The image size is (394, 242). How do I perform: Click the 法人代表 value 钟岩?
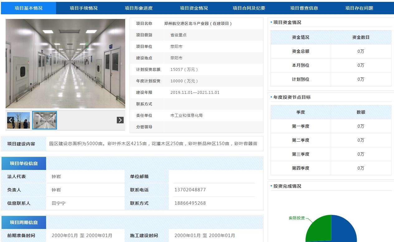(56, 176)
